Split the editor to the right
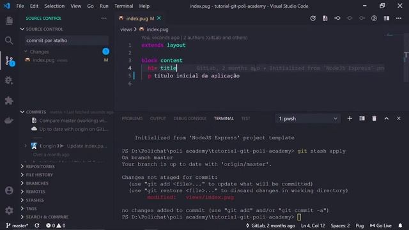This screenshot has width=409, height=230. pyautogui.click(x=387, y=19)
